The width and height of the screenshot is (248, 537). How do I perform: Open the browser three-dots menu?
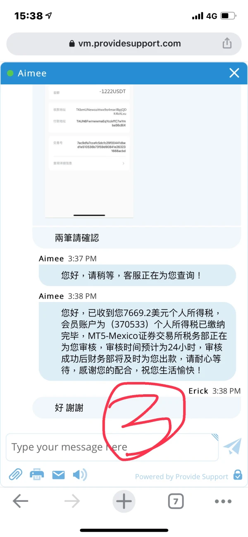coord(223,501)
